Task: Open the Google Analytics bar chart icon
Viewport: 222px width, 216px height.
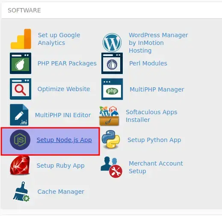Action: pyautogui.click(x=21, y=39)
